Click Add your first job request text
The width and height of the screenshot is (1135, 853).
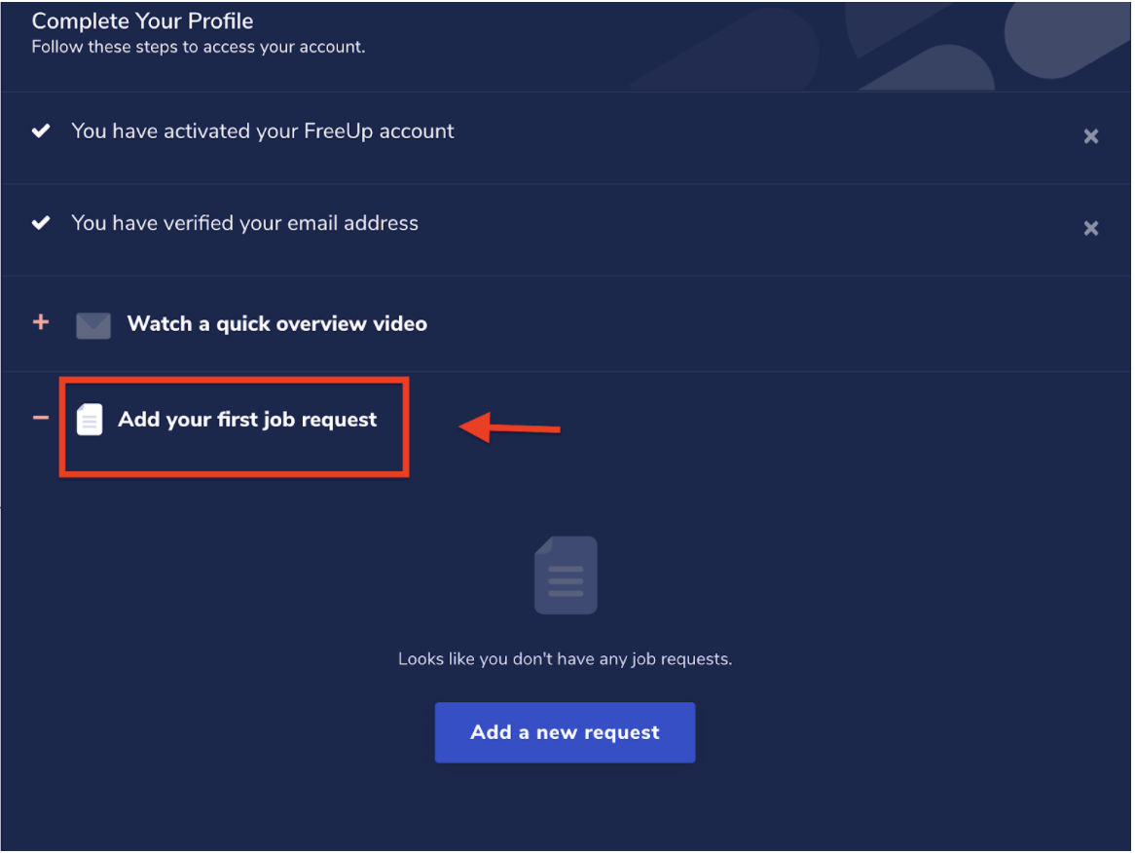point(247,419)
